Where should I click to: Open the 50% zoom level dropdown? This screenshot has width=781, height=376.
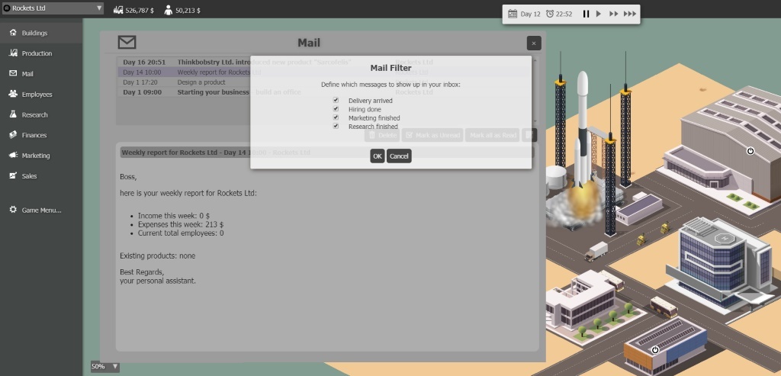pyautogui.click(x=104, y=367)
